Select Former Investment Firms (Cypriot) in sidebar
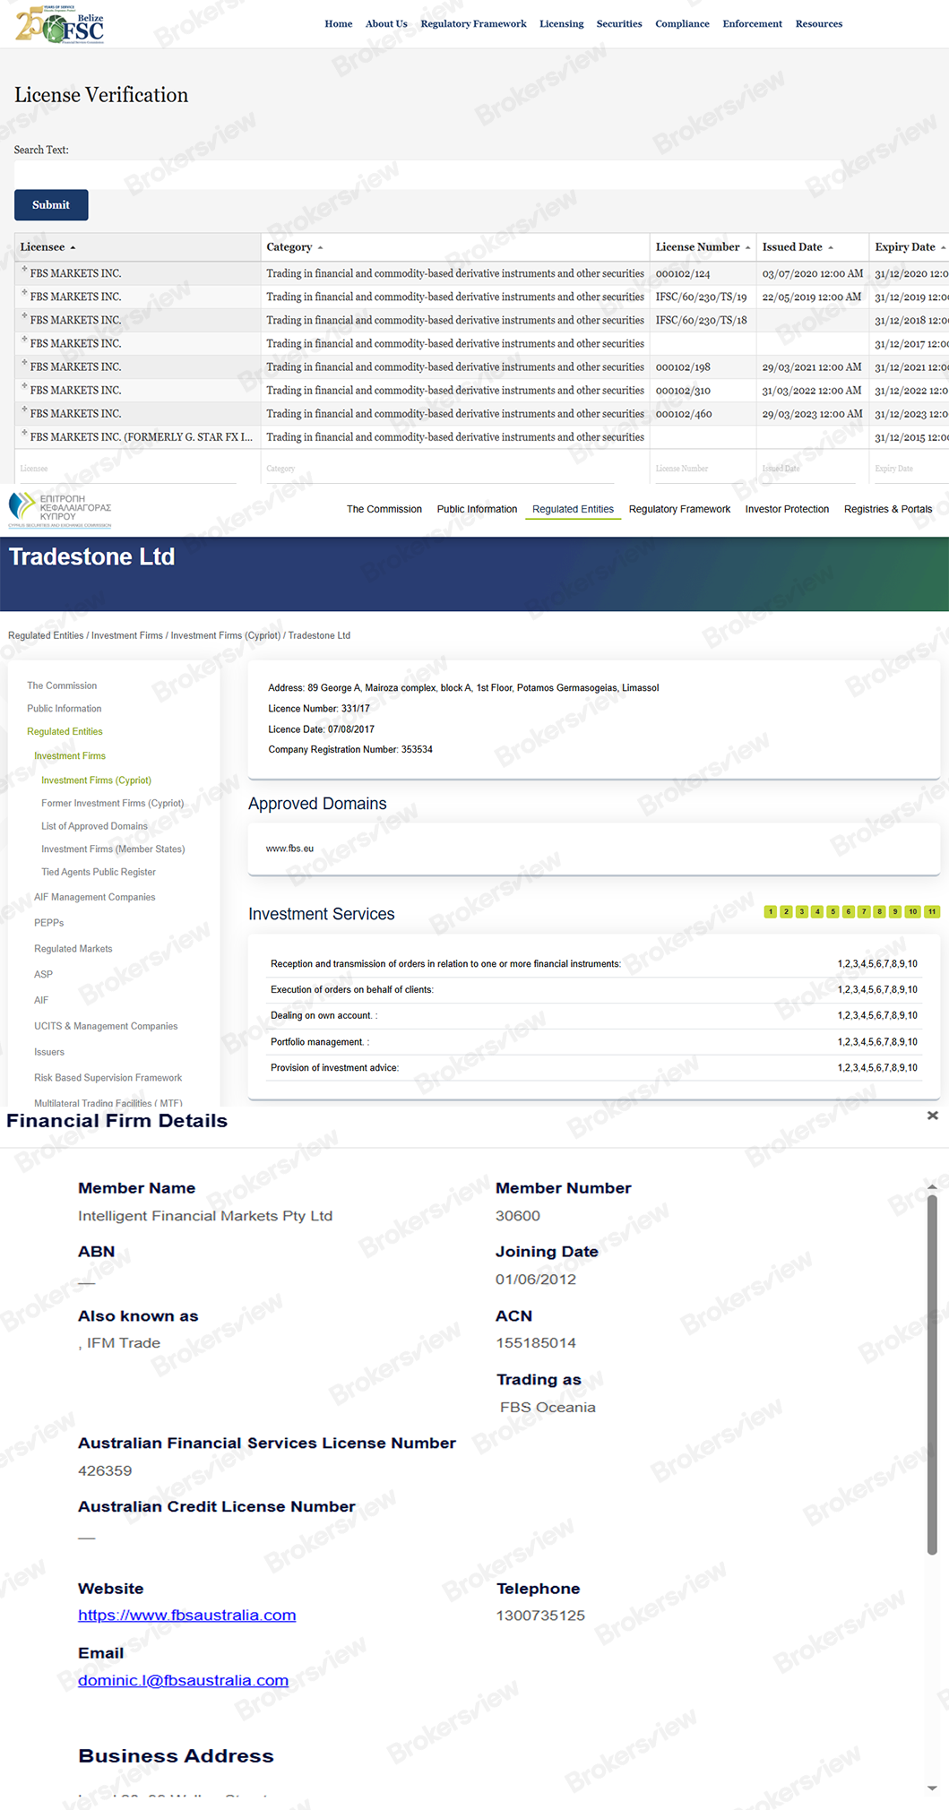 point(112,804)
